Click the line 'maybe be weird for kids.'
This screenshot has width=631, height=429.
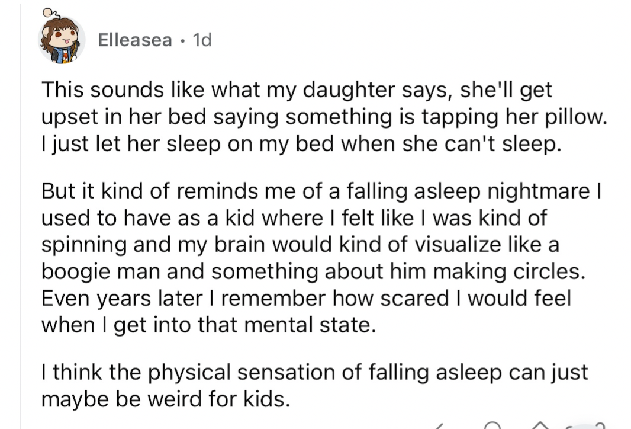click(165, 399)
